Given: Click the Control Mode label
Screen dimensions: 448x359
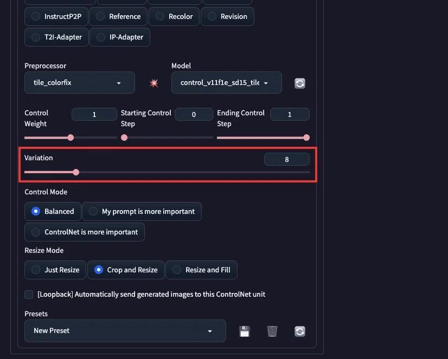Looking at the screenshot, I should click(x=46, y=192).
